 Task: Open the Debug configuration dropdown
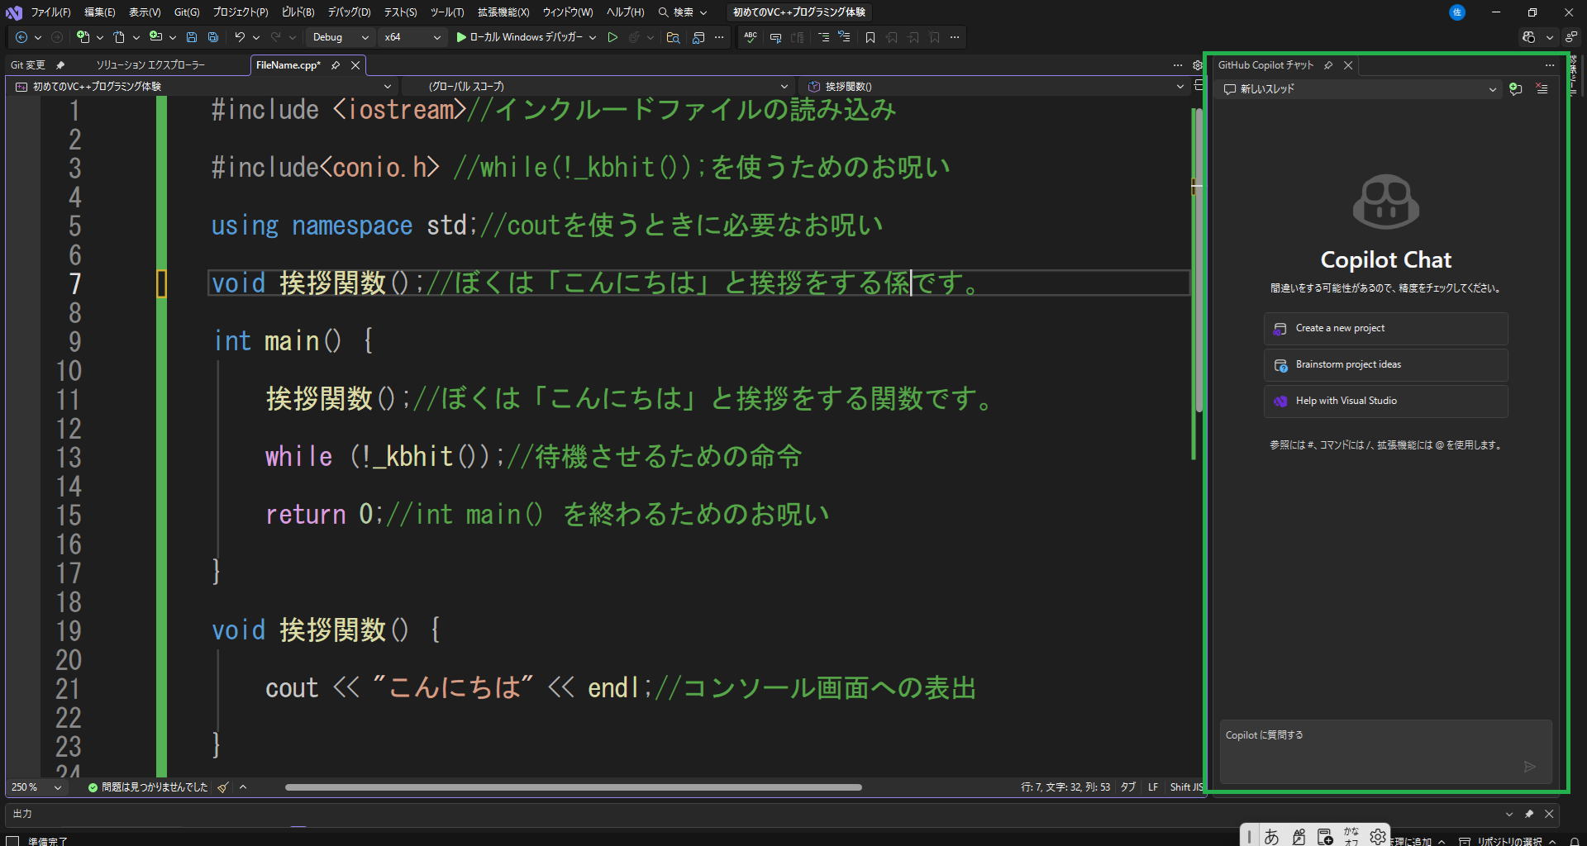point(340,37)
